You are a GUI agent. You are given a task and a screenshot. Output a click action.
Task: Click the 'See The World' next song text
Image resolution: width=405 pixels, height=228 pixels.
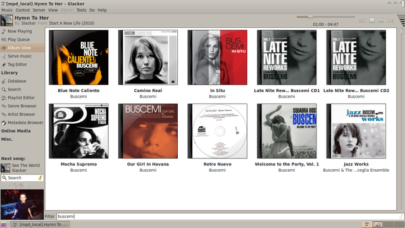click(25, 165)
